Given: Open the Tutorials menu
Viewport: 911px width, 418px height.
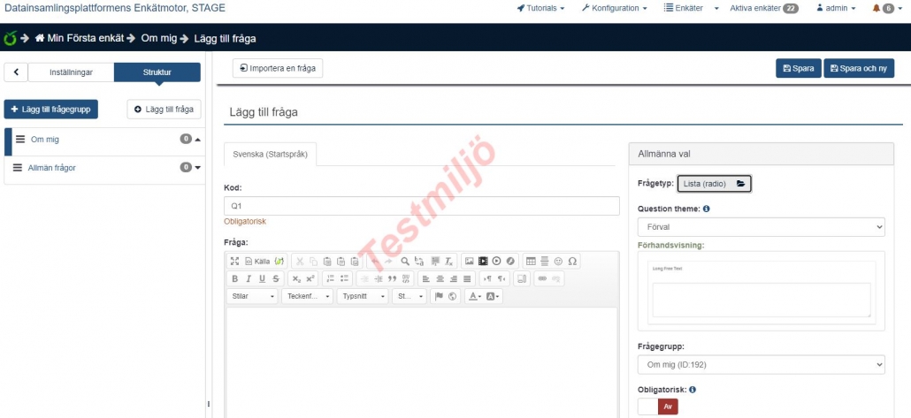Looking at the screenshot, I should point(540,8).
